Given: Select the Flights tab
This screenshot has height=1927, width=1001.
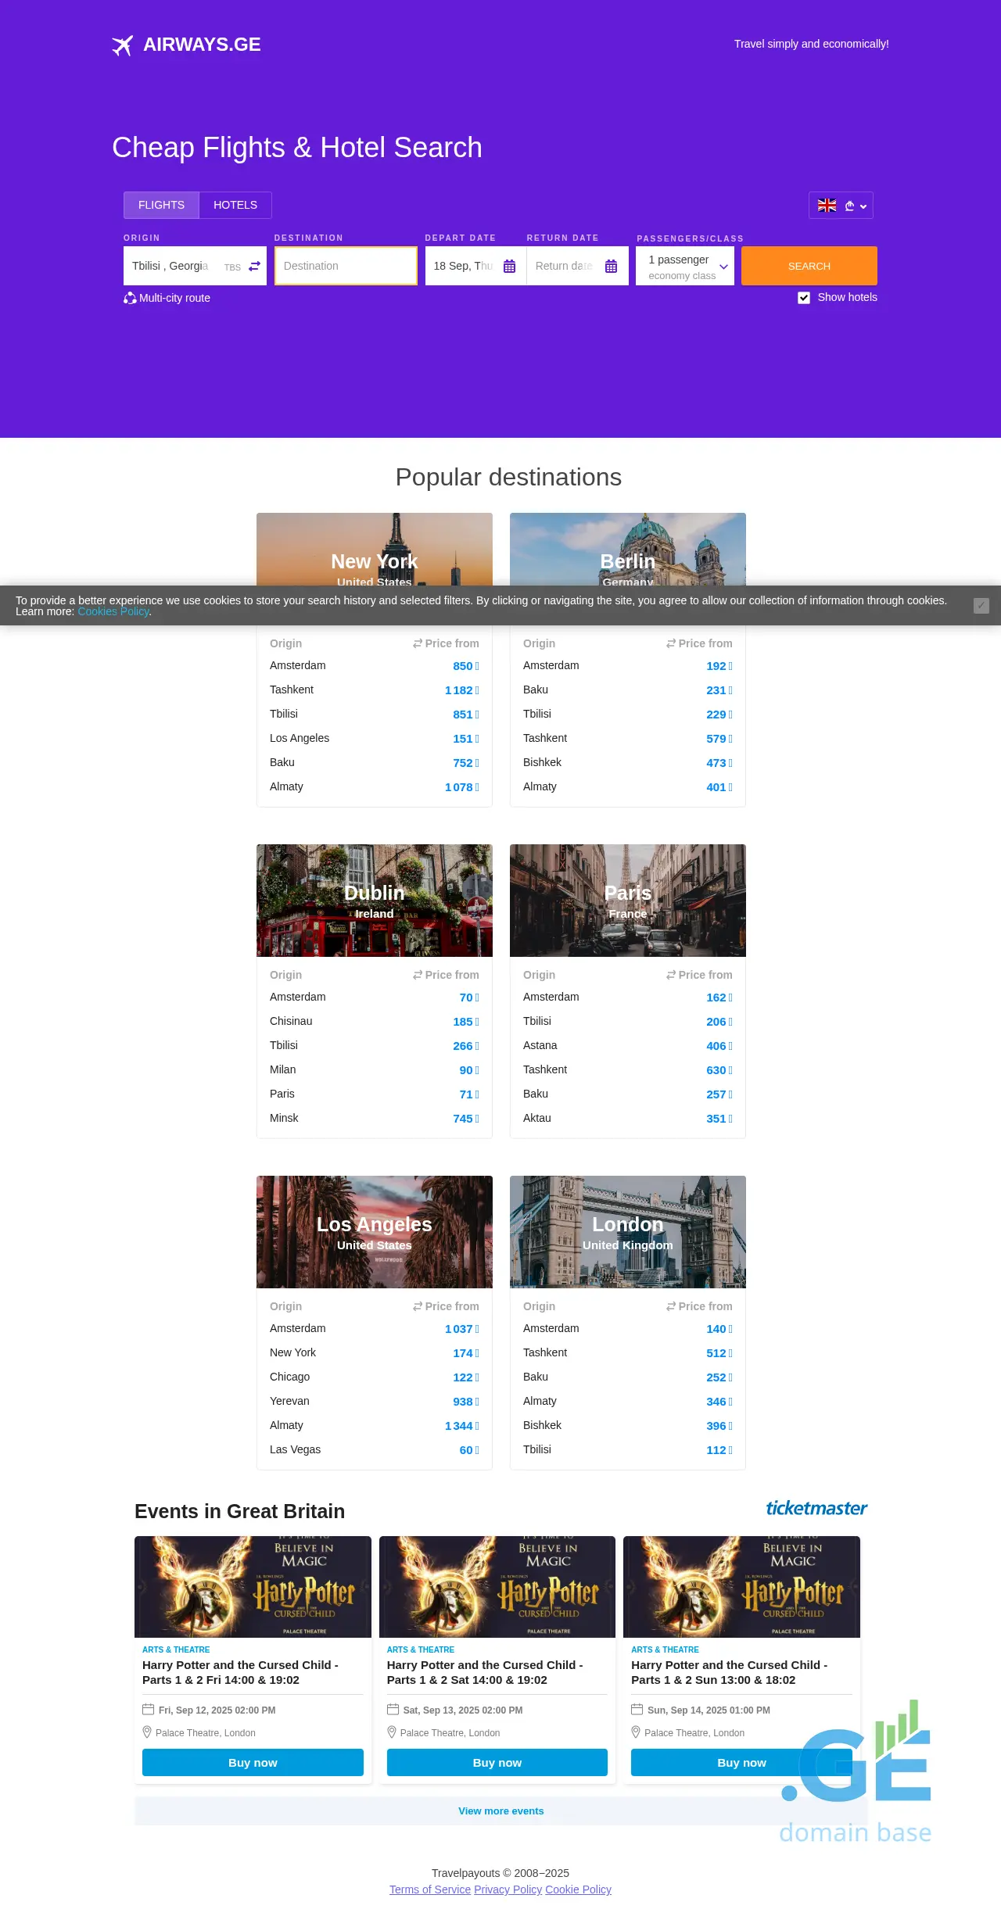Looking at the screenshot, I should [x=161, y=205].
